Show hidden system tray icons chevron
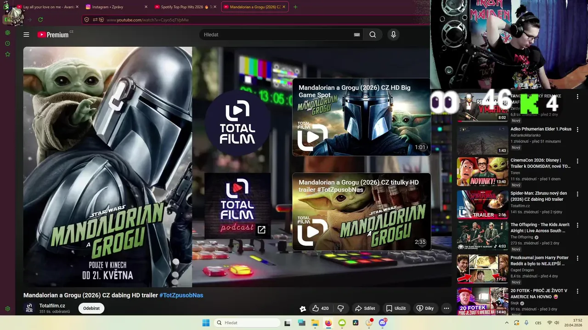This screenshot has height=330, width=588. tap(507, 323)
